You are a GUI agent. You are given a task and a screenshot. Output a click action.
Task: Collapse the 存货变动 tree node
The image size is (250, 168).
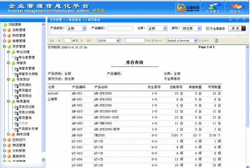[8, 79]
